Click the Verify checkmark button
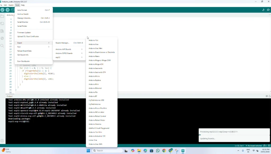Image resolution: width=271 pixels, height=154 pixels. point(2,10)
